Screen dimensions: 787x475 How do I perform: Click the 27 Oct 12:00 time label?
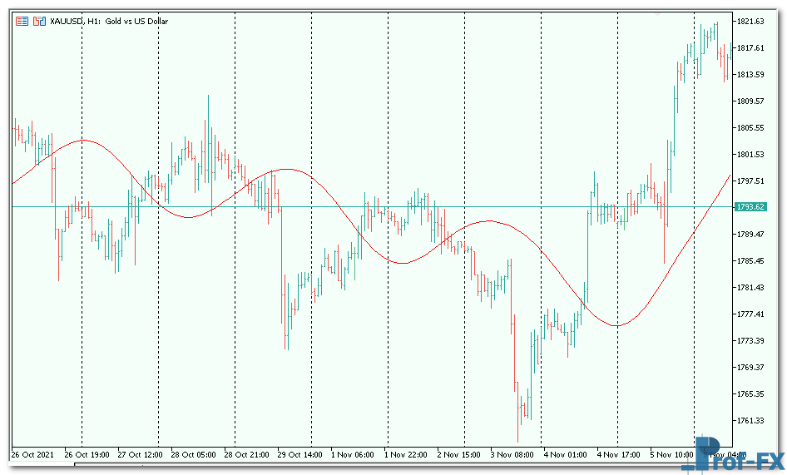point(140,455)
